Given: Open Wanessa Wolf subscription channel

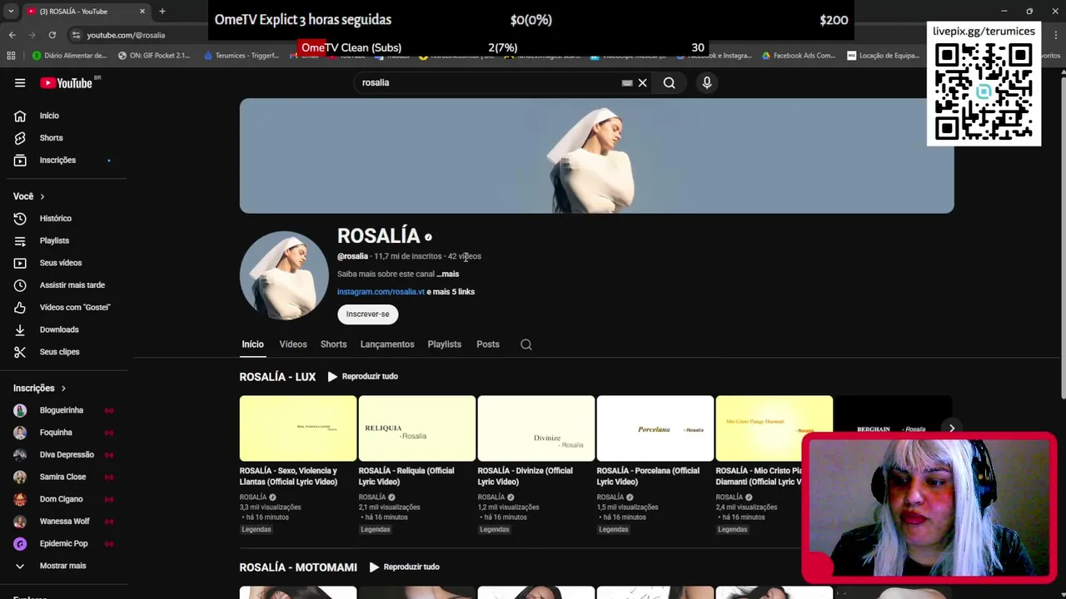Looking at the screenshot, I should (x=63, y=522).
